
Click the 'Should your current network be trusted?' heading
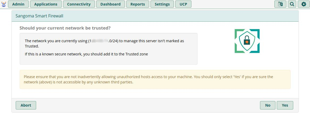pos(65,28)
